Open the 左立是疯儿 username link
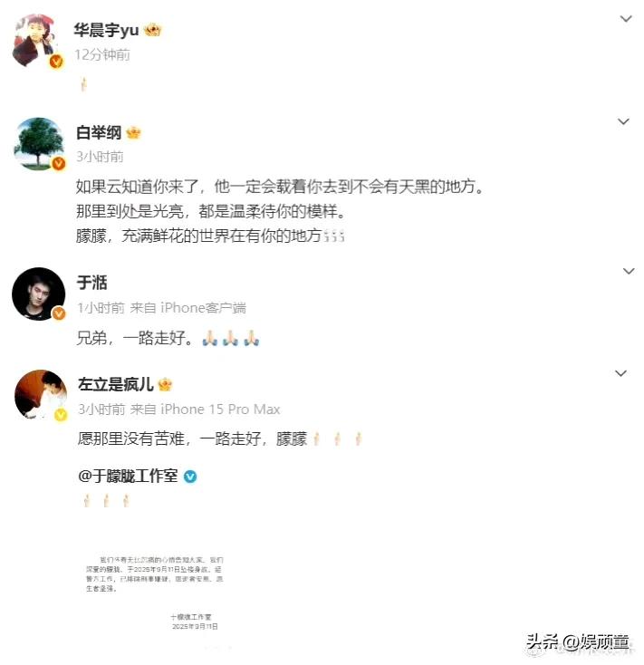 coord(116,384)
